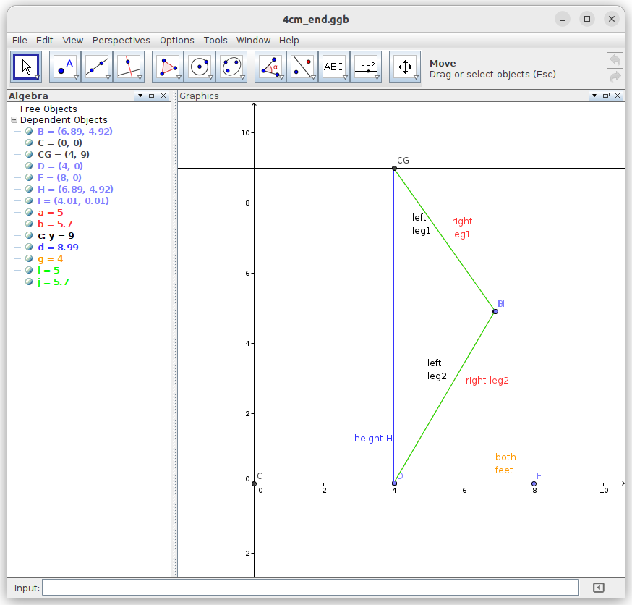
Task: Select the Ellipse tool
Action: [231, 67]
